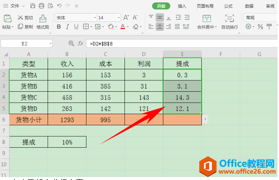The width and height of the screenshot is (279, 180).
Task: Toggle horizontal center alignment
Action: pyautogui.click(x=160, y=27)
